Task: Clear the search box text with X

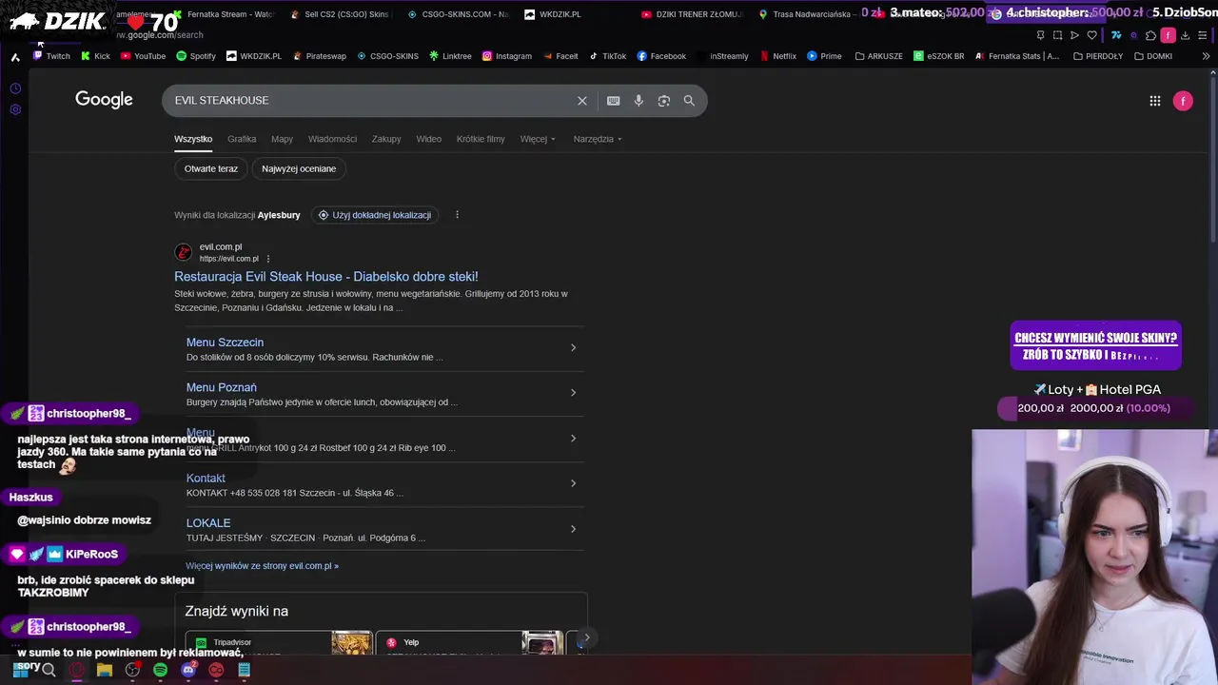Action: 582,101
